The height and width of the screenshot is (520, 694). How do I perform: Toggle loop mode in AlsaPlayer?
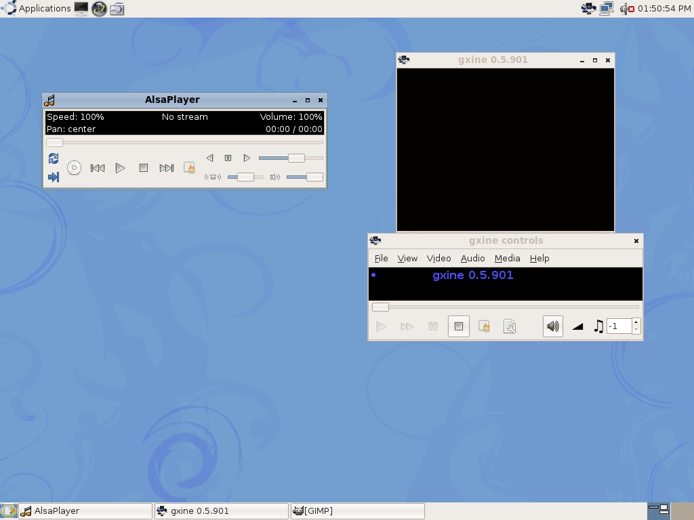tap(54, 158)
